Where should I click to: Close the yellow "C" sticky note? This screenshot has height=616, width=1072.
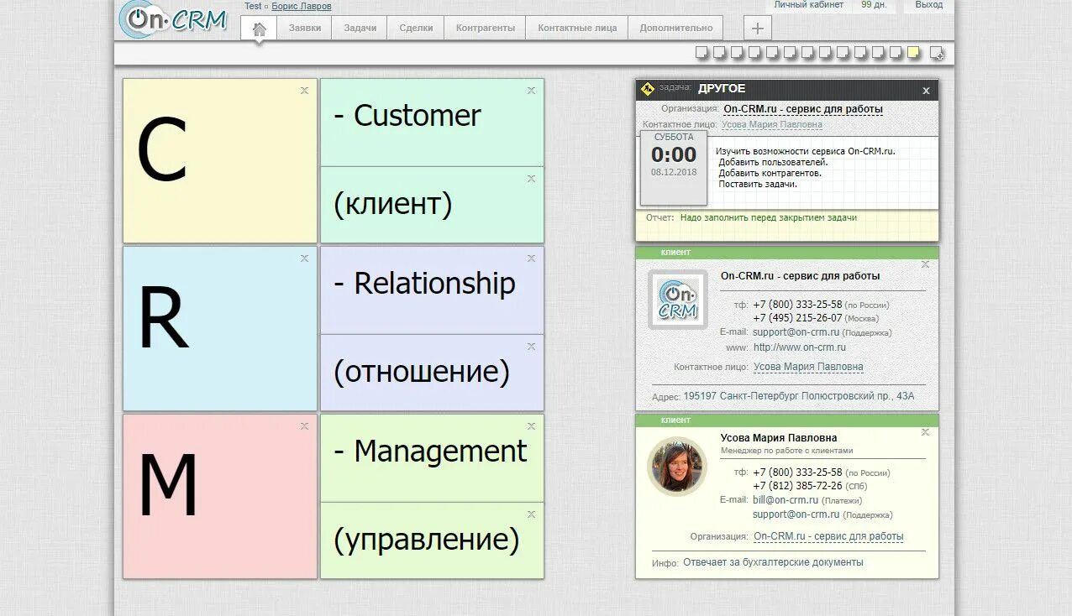[303, 90]
